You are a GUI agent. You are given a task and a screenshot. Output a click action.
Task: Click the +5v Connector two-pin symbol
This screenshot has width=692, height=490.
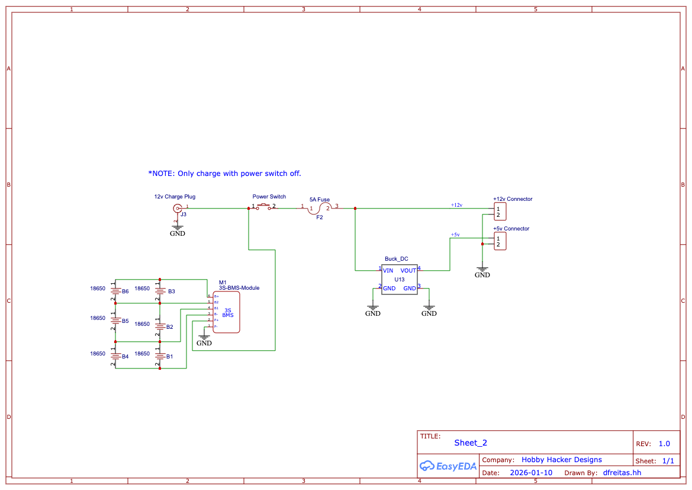pos(500,241)
